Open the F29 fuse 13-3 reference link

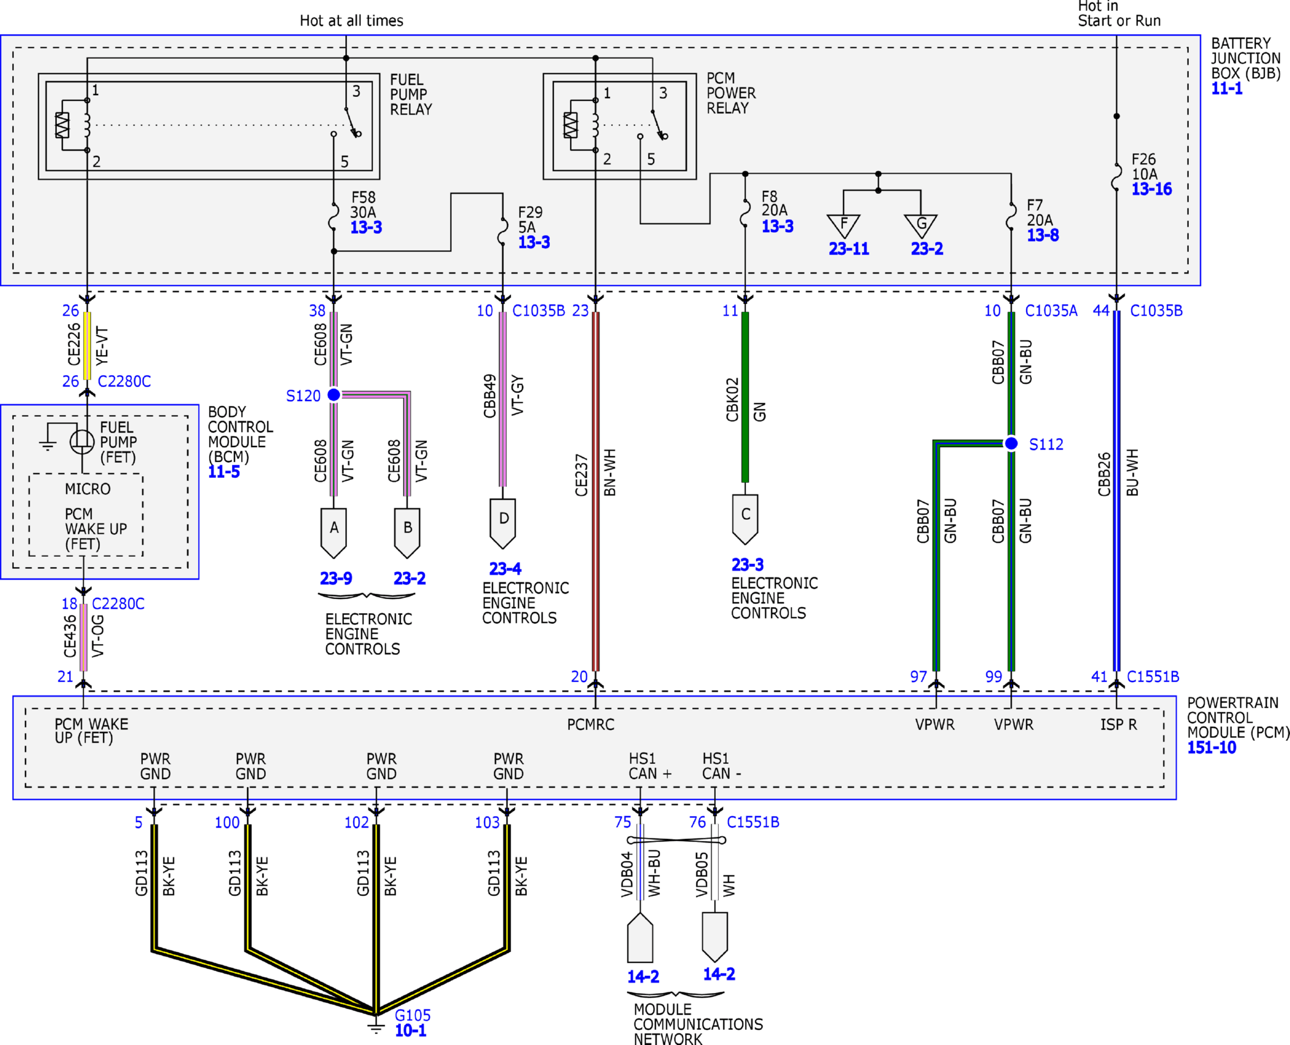(534, 242)
